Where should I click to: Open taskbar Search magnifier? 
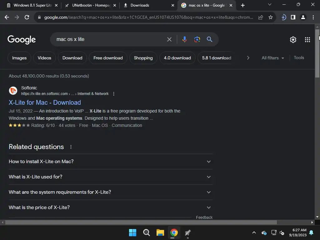[x=146, y=232]
